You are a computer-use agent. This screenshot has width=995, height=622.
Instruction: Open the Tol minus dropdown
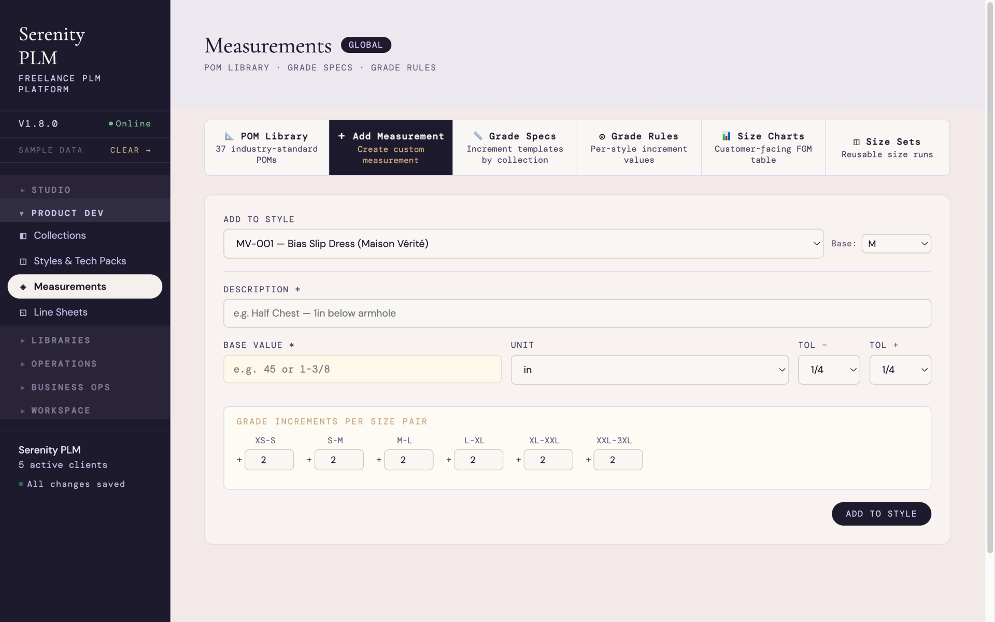pos(829,370)
